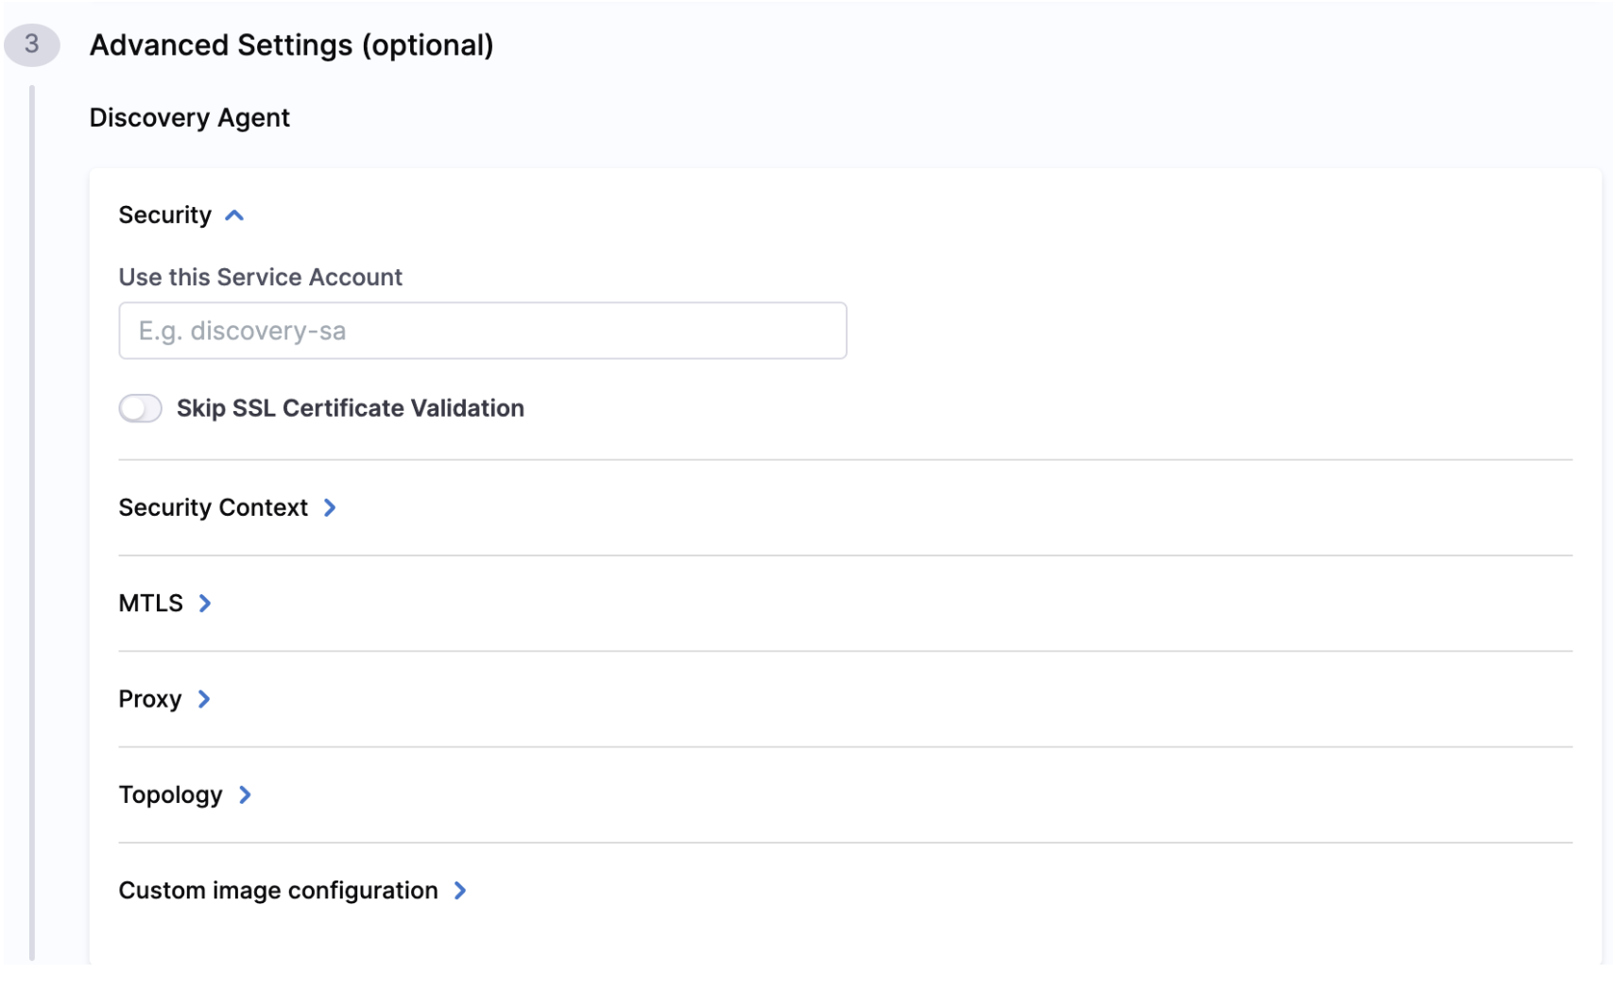
Task: Click the chevron beside Custom image configuration
Action: [460, 891]
